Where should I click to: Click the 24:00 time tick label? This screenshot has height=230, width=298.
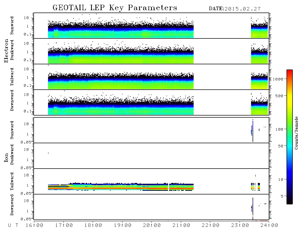(269, 226)
